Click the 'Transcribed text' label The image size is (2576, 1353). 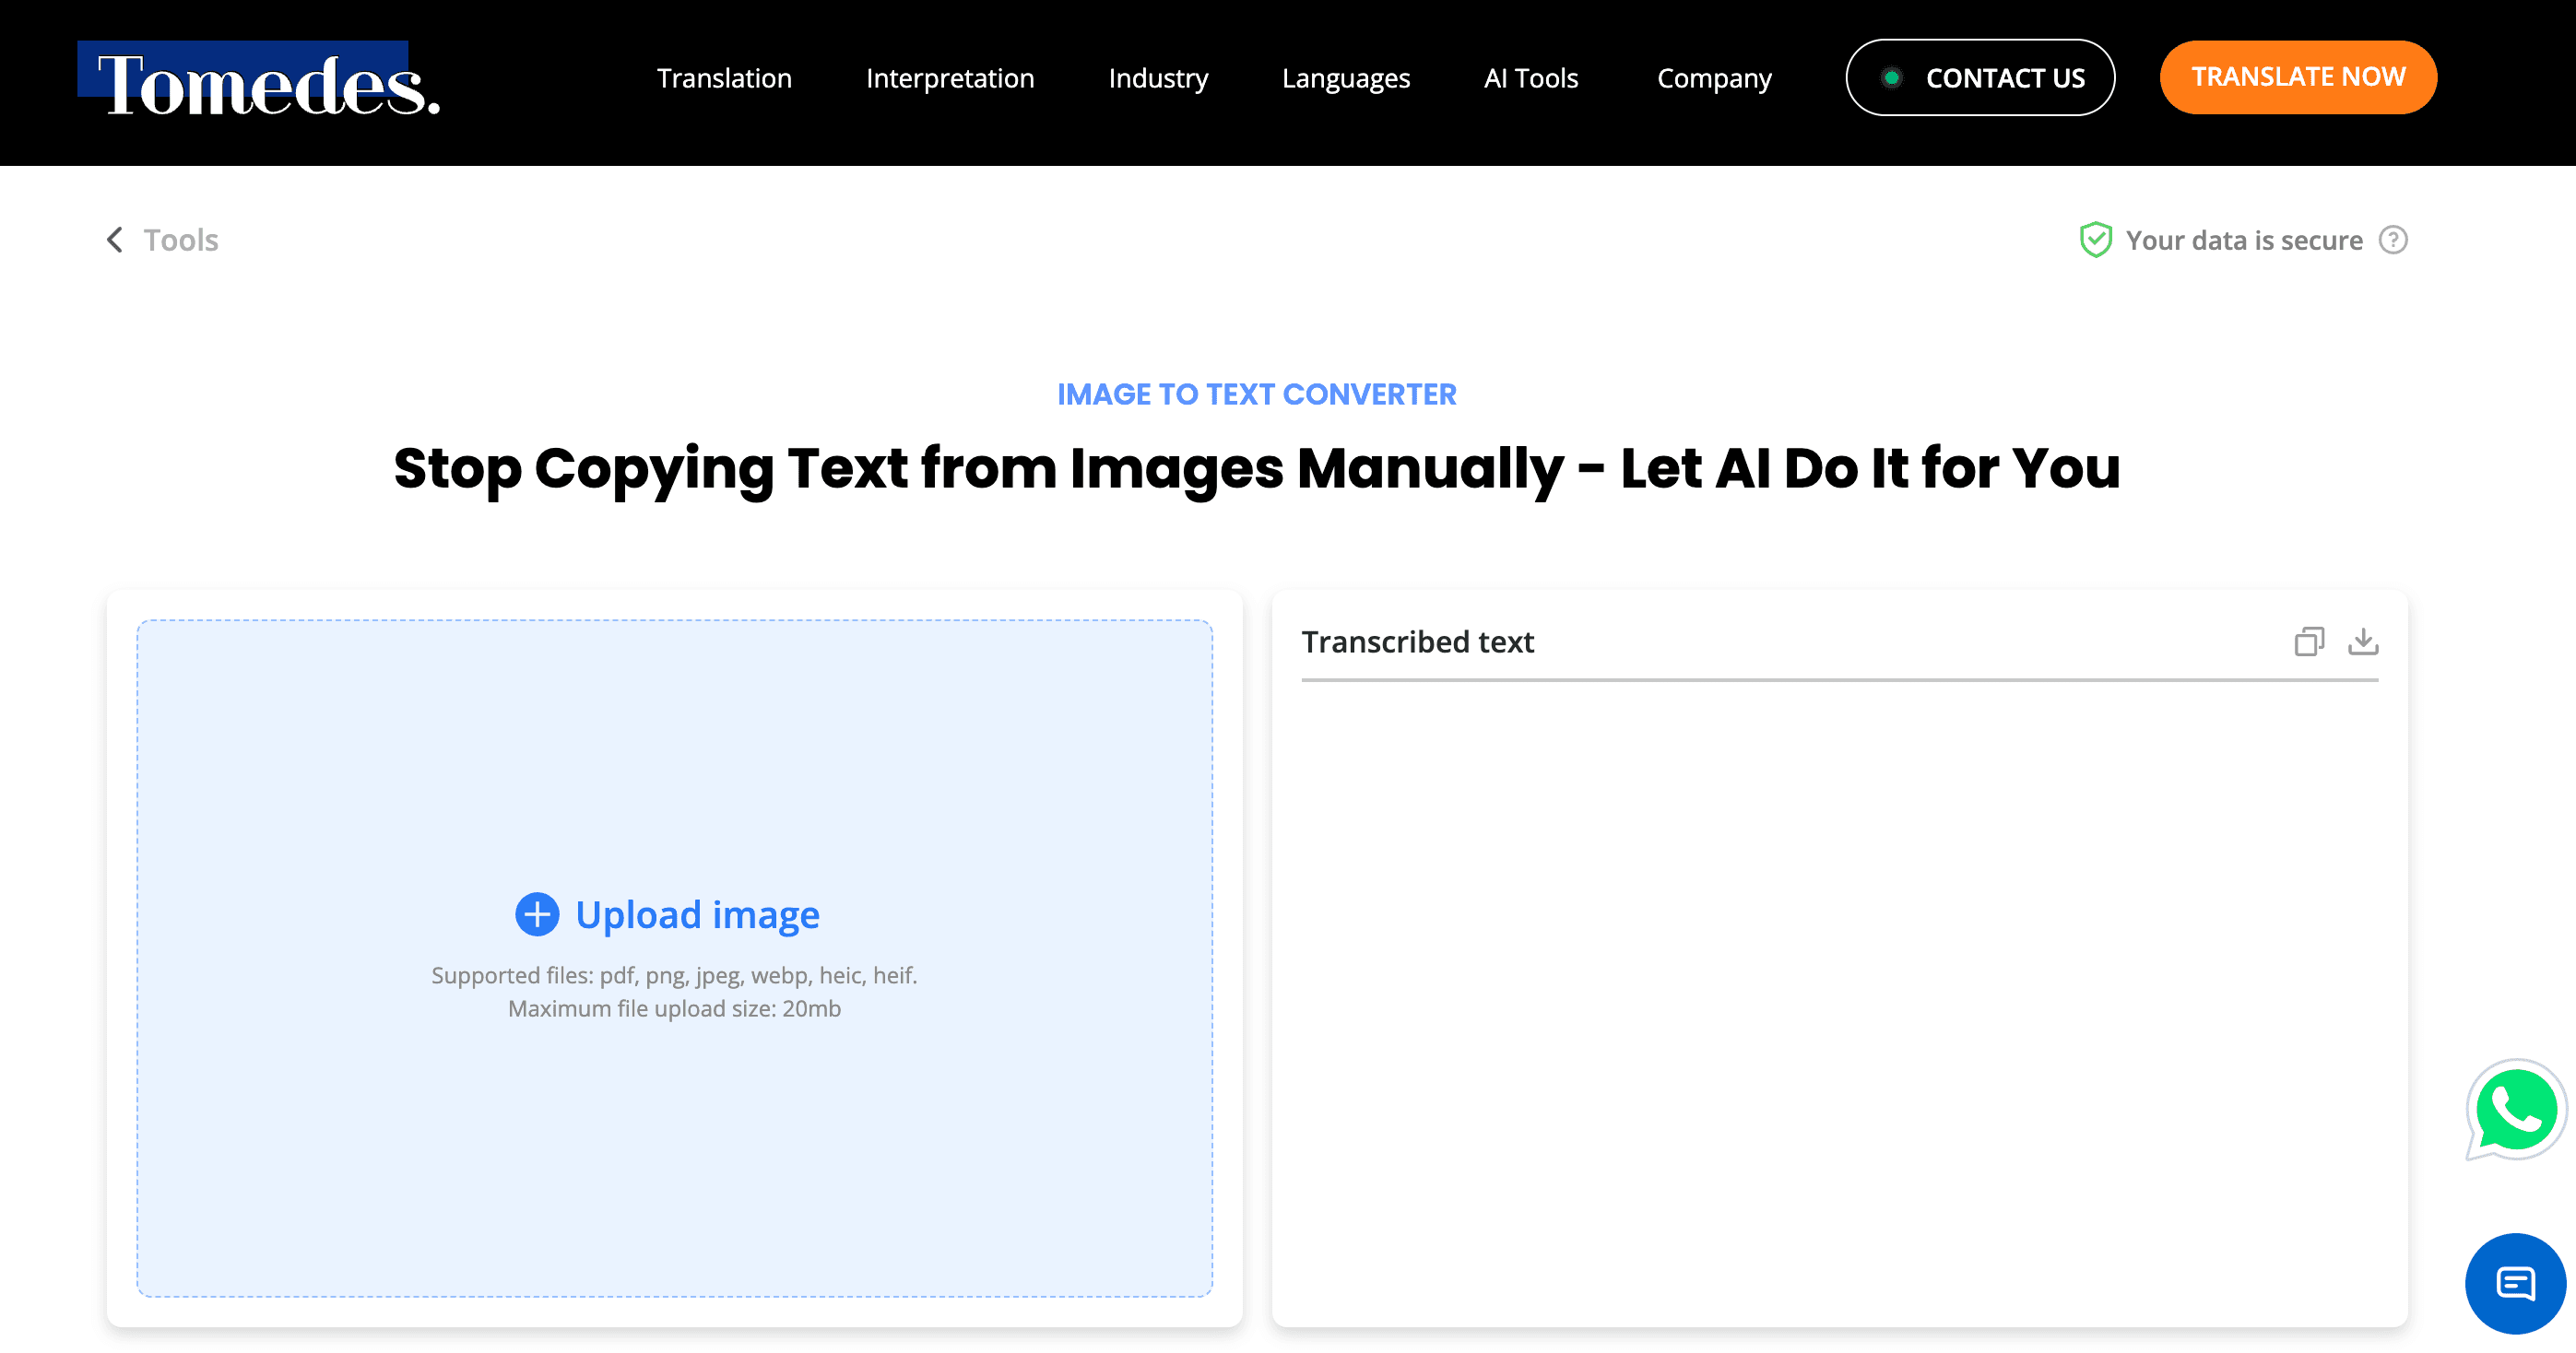[x=1417, y=641]
